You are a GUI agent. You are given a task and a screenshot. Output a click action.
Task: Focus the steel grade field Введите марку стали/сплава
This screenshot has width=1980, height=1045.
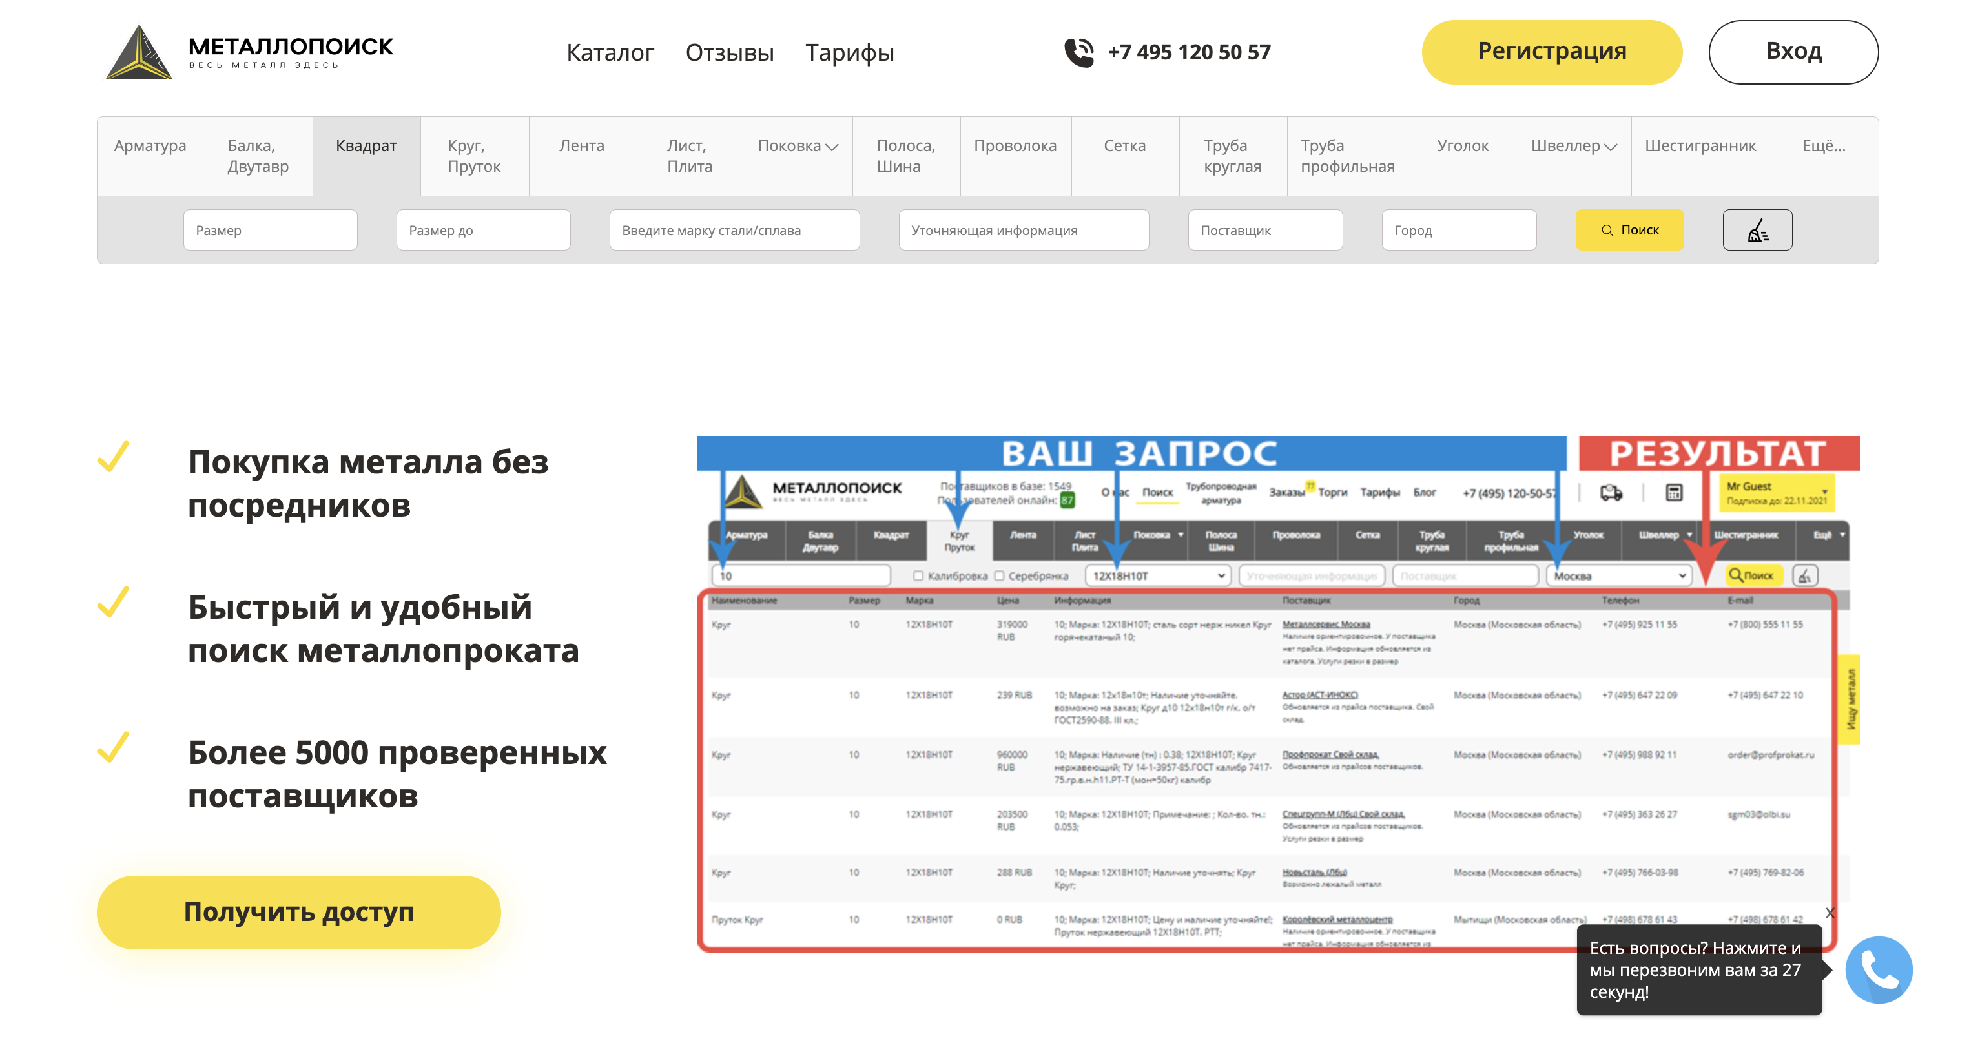[x=734, y=230]
